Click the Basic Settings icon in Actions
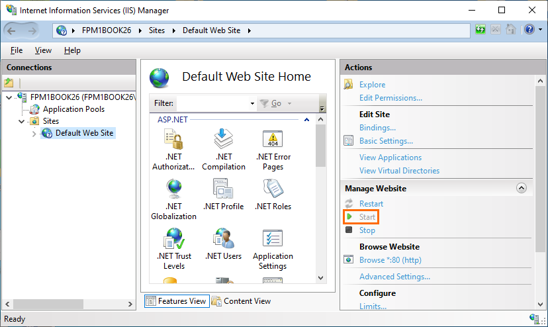Viewport: 548px width, 327px height. point(348,140)
